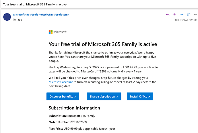The image size is (198, 133).
Task: Click the large email heading about free trial
Action: [103, 44]
